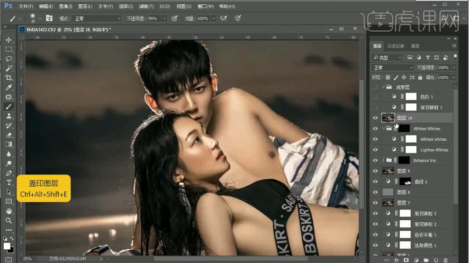Hide the Enhance Iris group
This screenshot has height=263, width=469.
click(x=375, y=160)
